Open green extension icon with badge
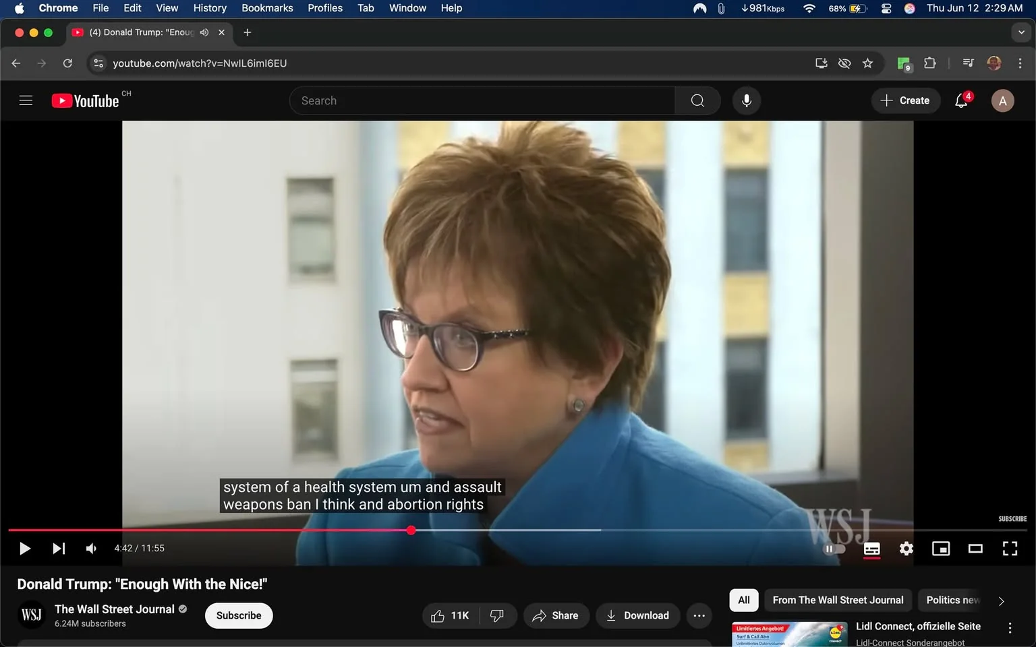Viewport: 1036px width, 647px height. coord(904,63)
